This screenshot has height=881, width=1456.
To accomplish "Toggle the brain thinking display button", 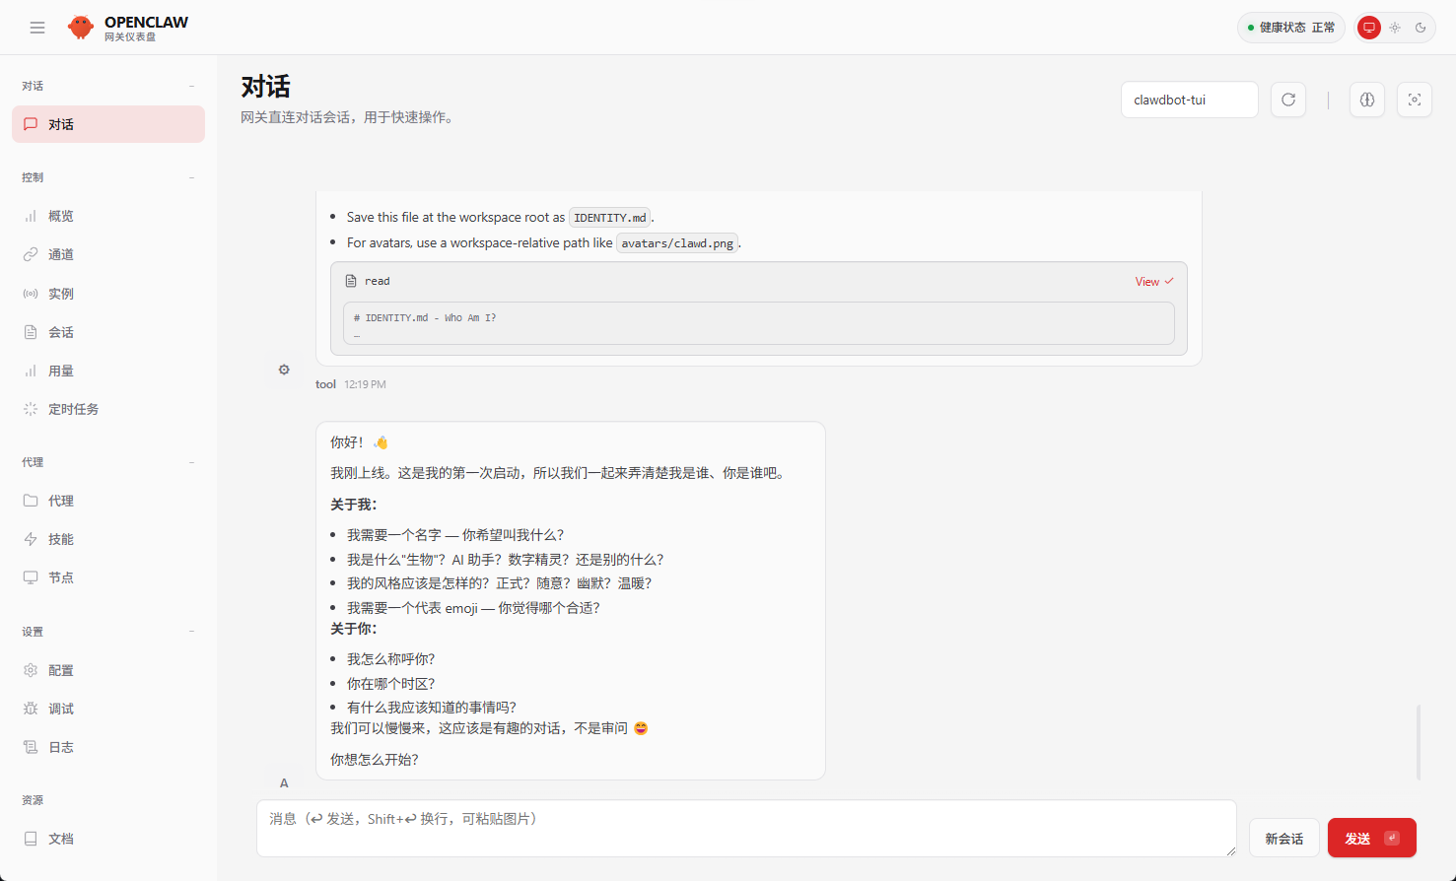I will 1366,100.
